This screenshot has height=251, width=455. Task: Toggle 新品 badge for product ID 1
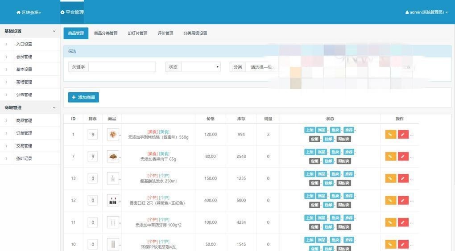[322, 130]
